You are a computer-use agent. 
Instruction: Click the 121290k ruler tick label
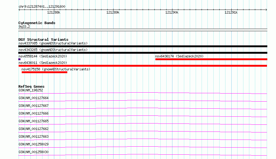pyautogui.click(x=172, y=12)
